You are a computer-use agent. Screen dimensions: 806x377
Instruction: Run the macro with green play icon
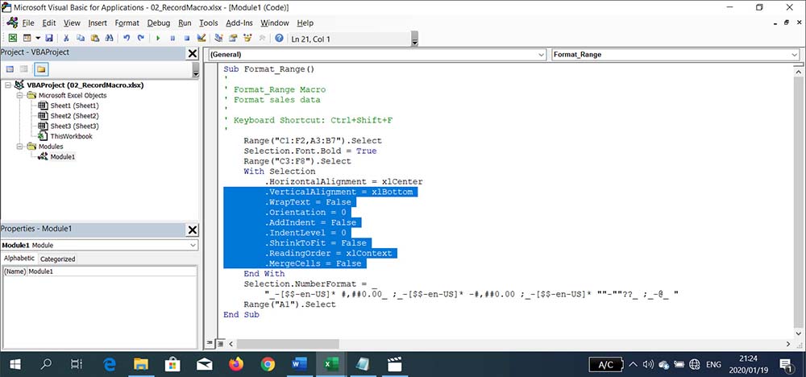158,38
